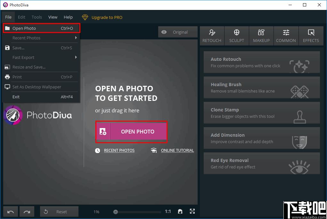Click the Clone Stamp icon

[x=300, y=117]
